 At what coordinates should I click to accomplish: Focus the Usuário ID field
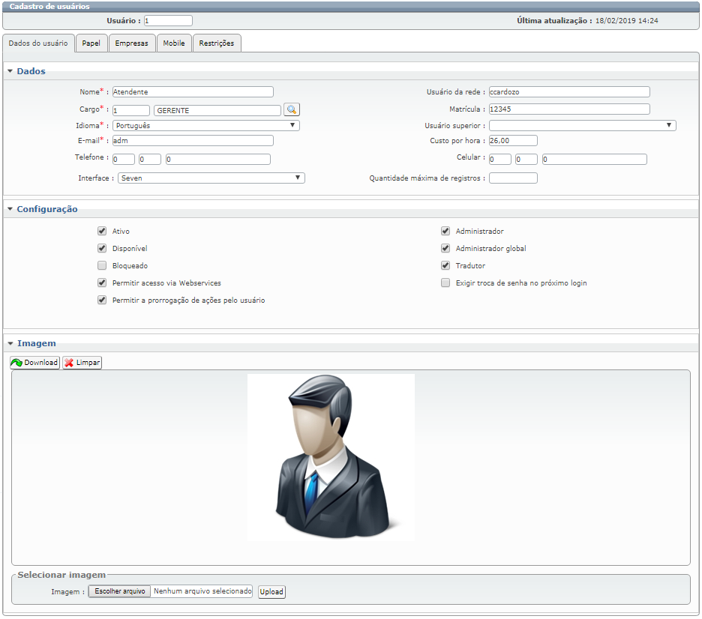pyautogui.click(x=168, y=20)
